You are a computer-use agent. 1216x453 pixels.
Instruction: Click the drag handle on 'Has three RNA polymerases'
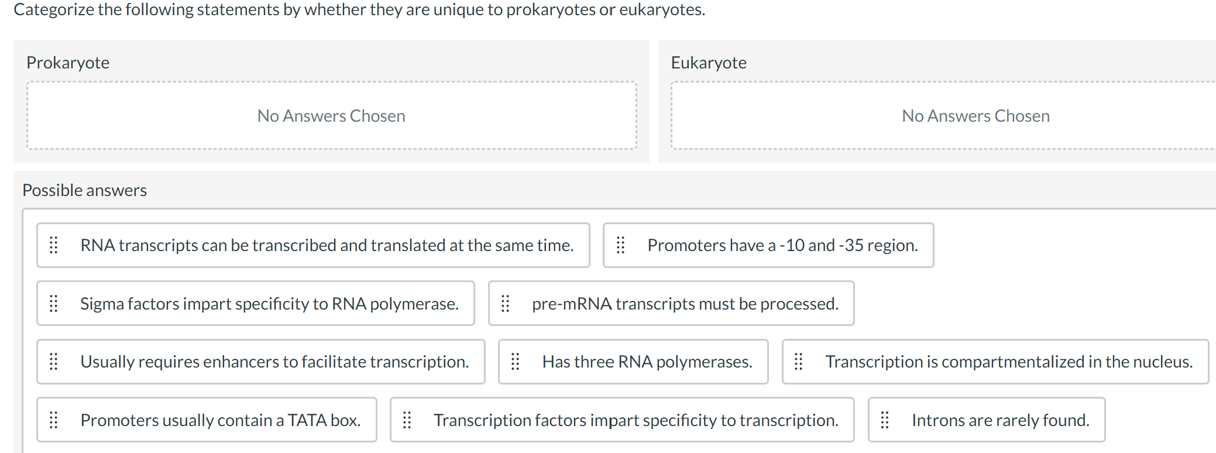pos(516,362)
